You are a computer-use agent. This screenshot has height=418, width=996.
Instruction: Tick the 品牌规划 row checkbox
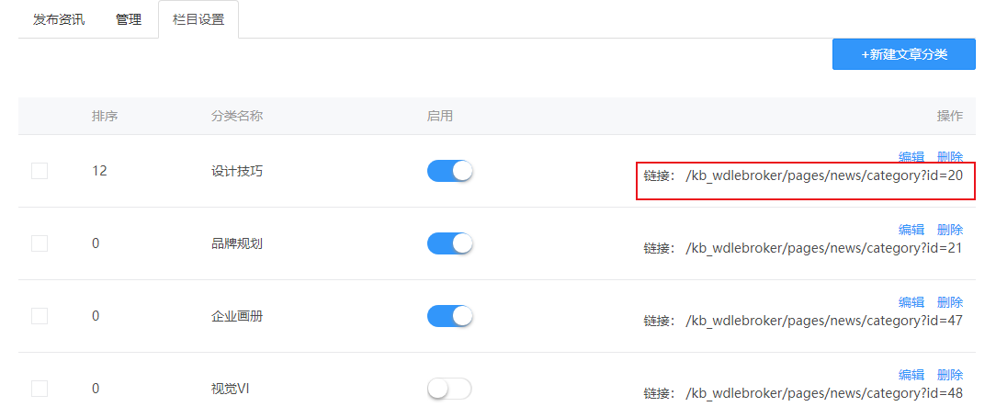coord(40,243)
